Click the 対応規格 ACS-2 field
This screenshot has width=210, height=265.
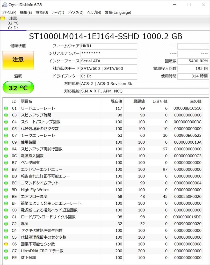144,84
